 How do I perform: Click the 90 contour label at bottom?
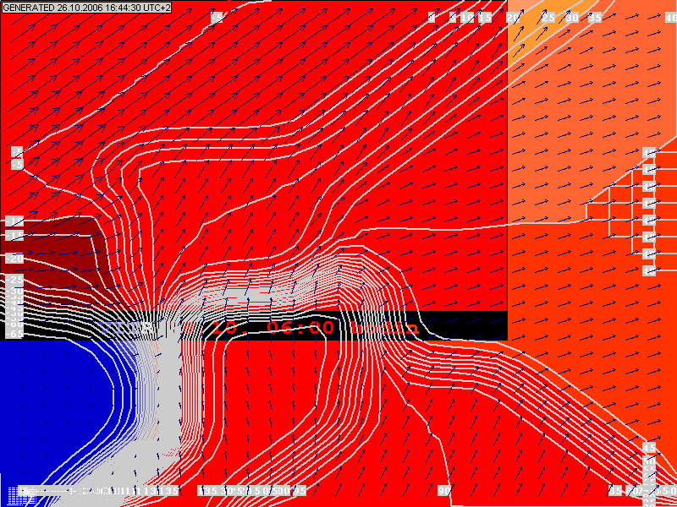443,490
